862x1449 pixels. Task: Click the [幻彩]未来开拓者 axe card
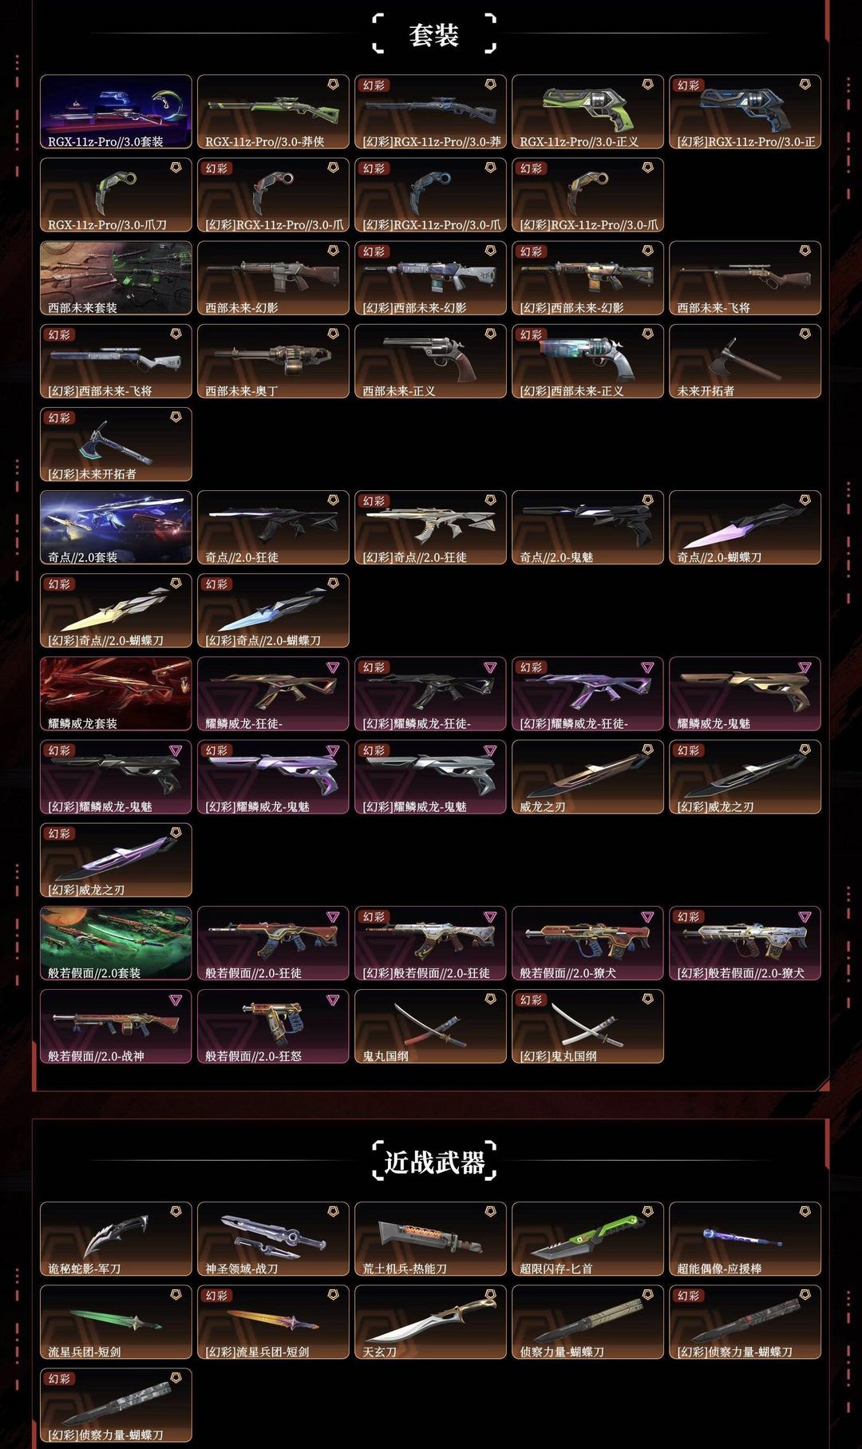(116, 445)
